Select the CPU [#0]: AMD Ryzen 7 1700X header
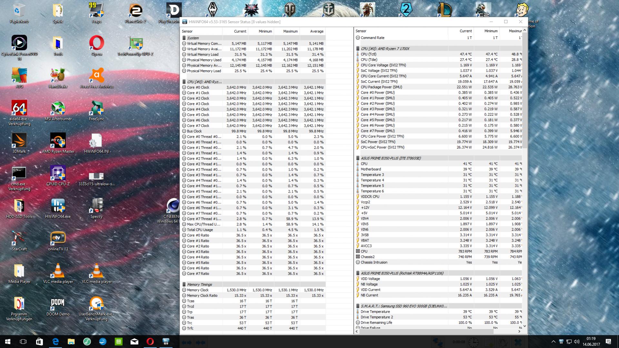The image size is (619, 348). tap(439, 49)
